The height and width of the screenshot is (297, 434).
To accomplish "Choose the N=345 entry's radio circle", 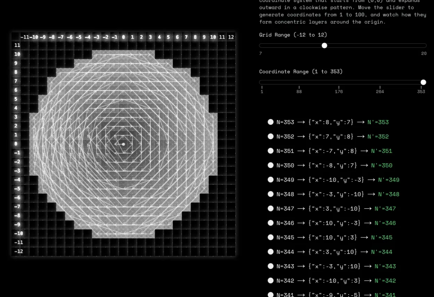I will [270, 237].
